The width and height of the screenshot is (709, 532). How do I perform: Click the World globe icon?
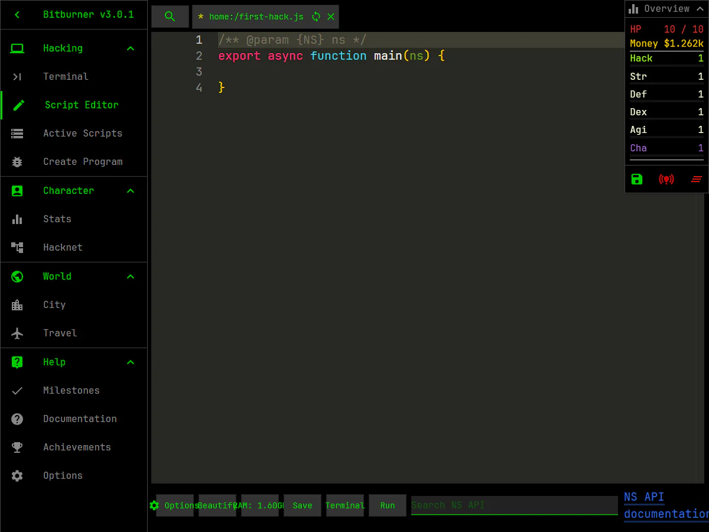pyautogui.click(x=17, y=277)
